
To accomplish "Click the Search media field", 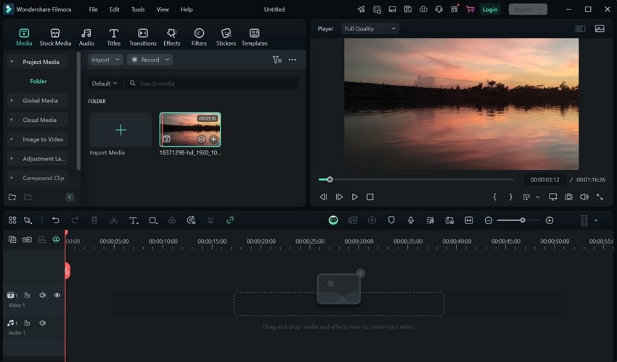I will (x=213, y=83).
